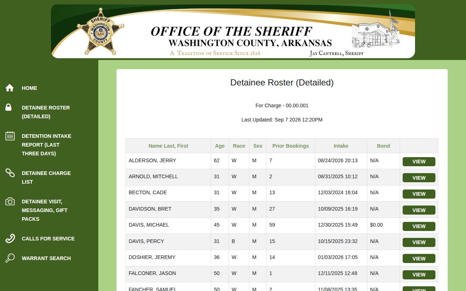
Task: Open Detainee Visit, Messaging, Gift Packs
Action: [44, 210]
